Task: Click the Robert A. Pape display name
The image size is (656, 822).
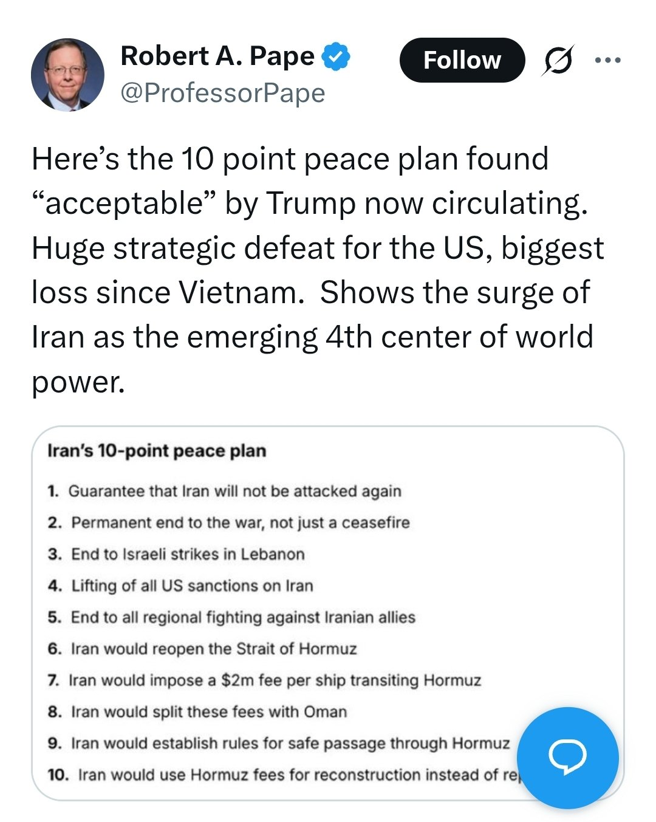Action: click(x=217, y=57)
